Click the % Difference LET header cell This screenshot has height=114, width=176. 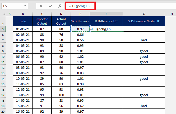106,21
